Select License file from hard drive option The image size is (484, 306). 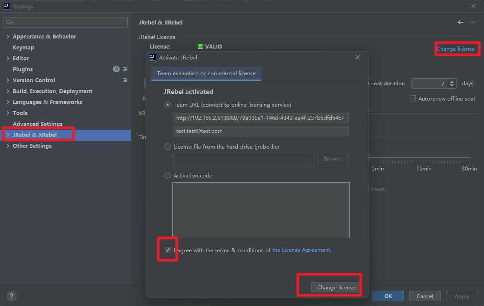click(x=167, y=147)
